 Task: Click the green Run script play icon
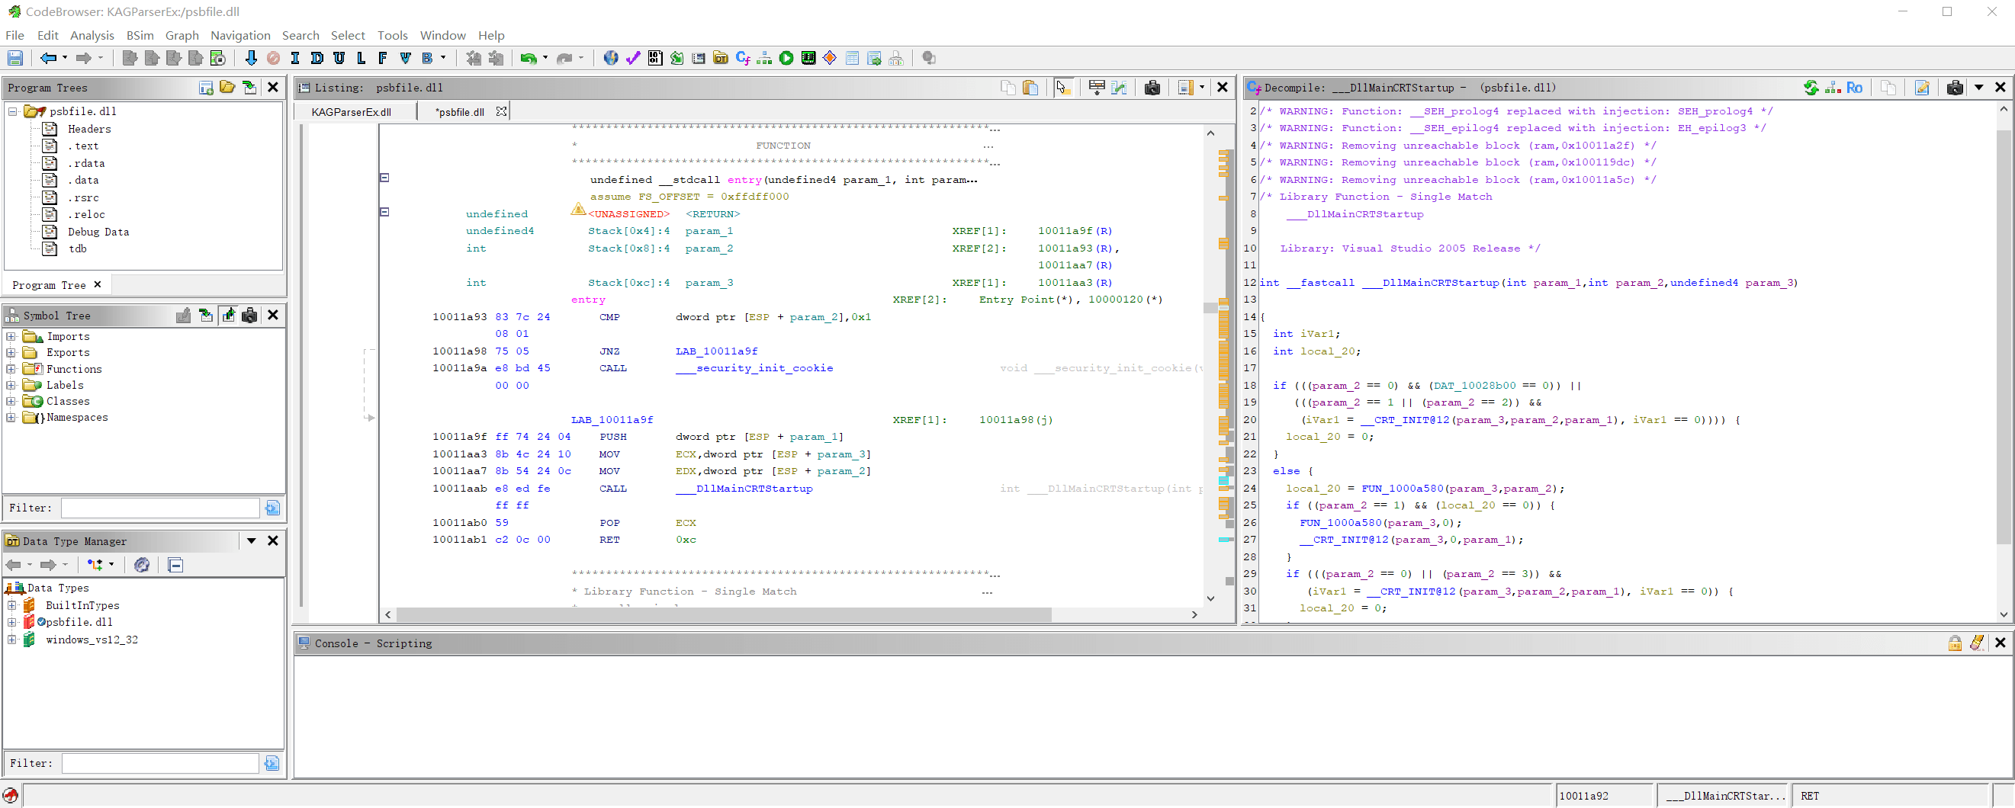[787, 58]
